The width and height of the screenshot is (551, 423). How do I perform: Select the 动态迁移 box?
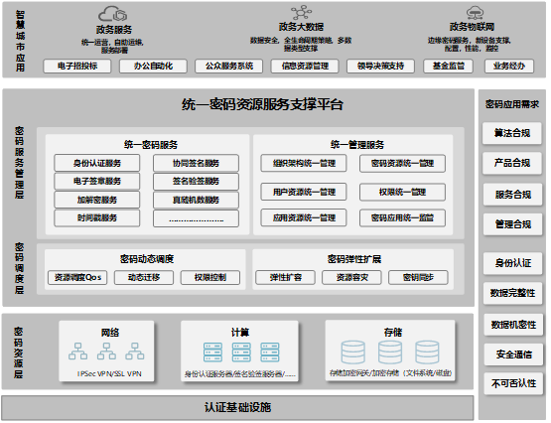(144, 278)
